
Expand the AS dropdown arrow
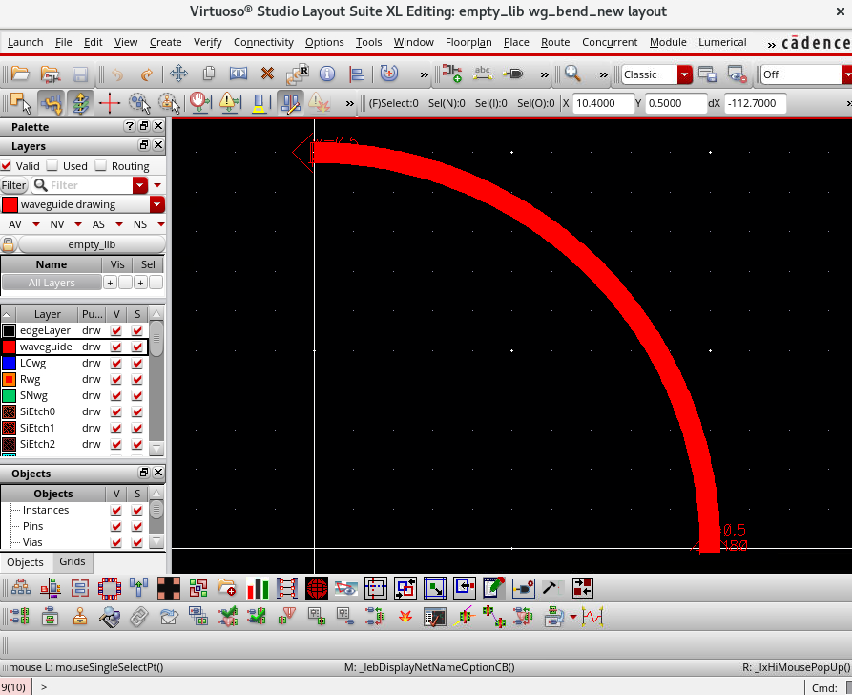[119, 224]
